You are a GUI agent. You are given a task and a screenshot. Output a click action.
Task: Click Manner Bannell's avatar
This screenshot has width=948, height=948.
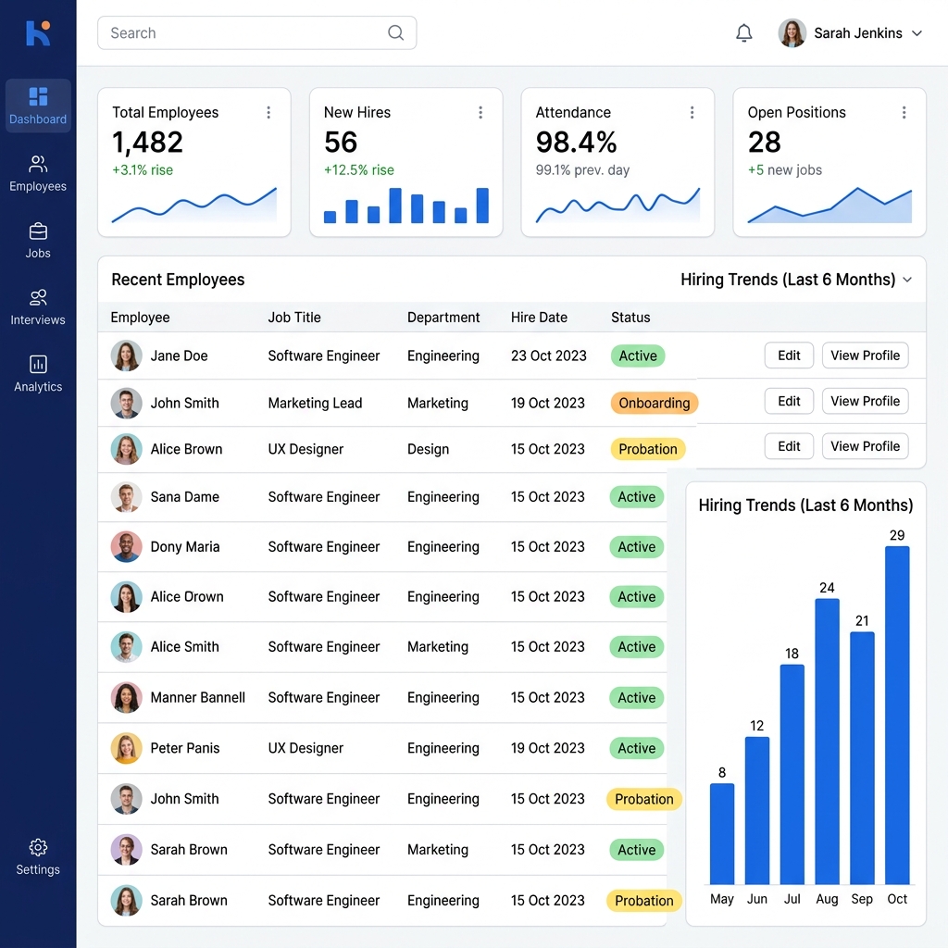(126, 698)
